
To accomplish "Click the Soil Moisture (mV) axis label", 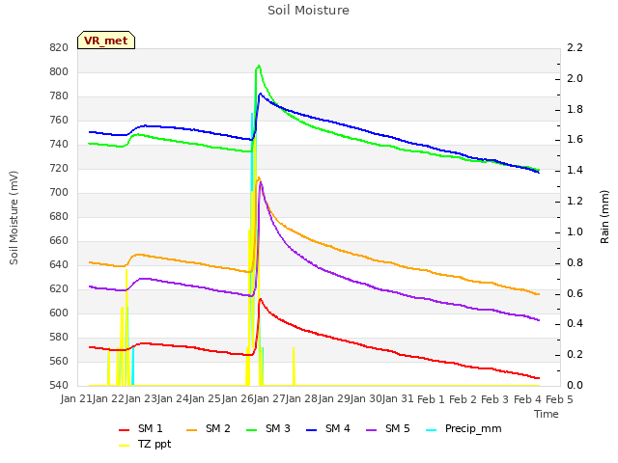I will click(x=14, y=217).
